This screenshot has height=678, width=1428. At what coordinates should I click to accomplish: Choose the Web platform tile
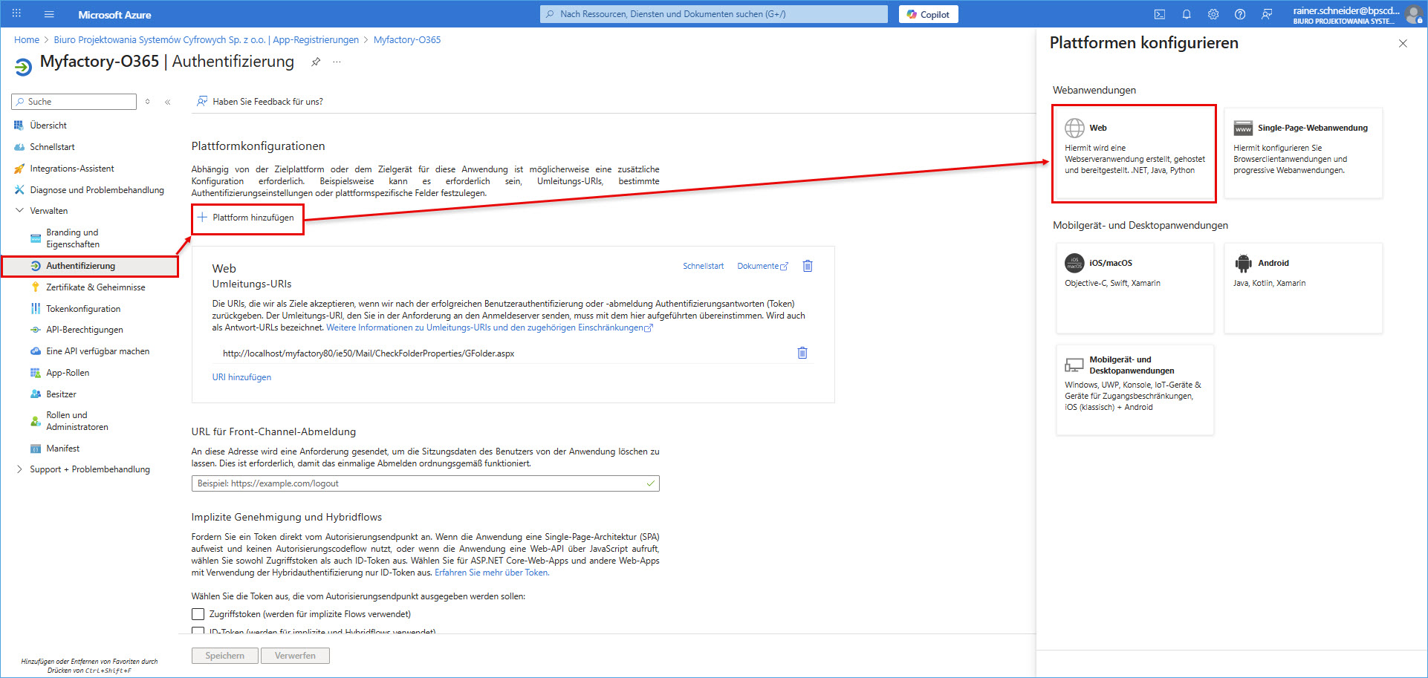tap(1134, 154)
